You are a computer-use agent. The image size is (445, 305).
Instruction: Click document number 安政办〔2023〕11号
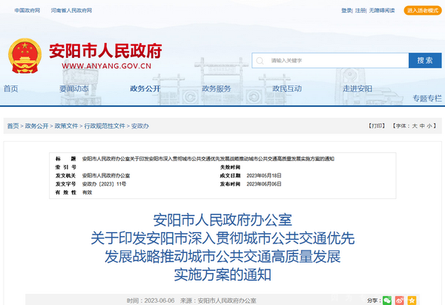104,184
